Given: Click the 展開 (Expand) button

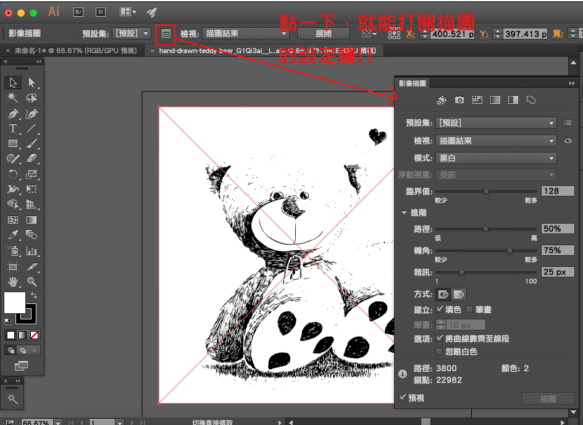Looking at the screenshot, I should [324, 33].
